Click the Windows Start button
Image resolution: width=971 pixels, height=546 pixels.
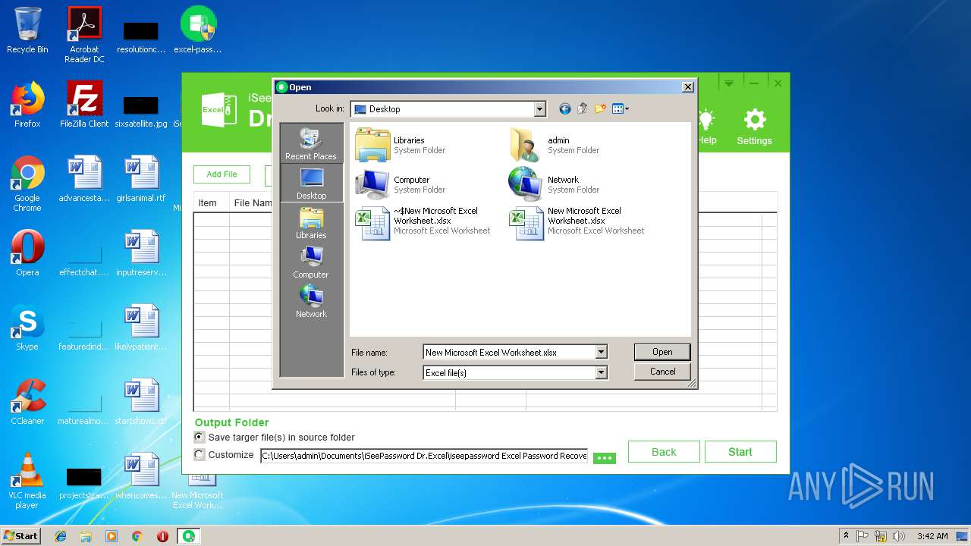[20, 535]
